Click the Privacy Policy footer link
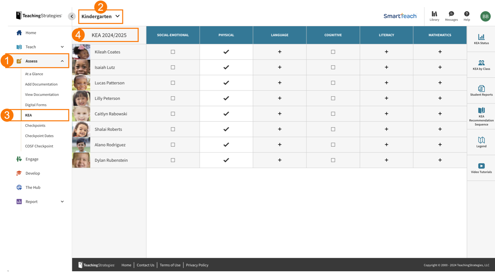Screen dimensions: 495x273 pyautogui.click(x=197, y=265)
